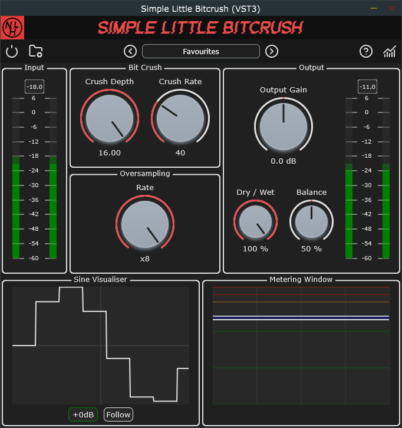Click the right input level meter bar

pyautogui.click(x=53, y=178)
